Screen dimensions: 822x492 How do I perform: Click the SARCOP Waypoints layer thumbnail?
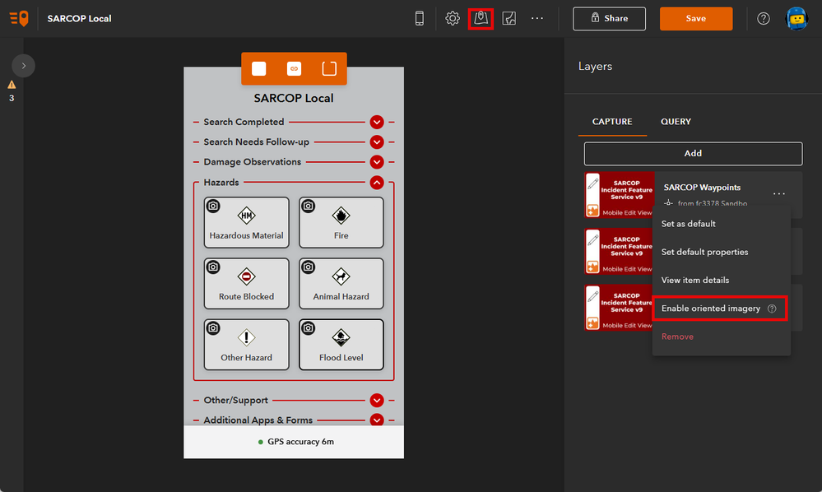point(620,195)
